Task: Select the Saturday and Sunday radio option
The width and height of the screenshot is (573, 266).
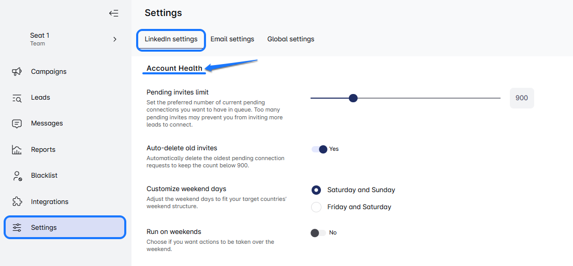Action: tap(316, 190)
